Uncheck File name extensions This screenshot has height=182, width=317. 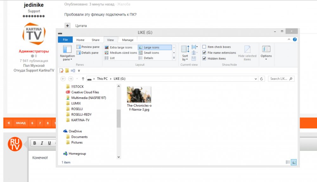click(204, 53)
